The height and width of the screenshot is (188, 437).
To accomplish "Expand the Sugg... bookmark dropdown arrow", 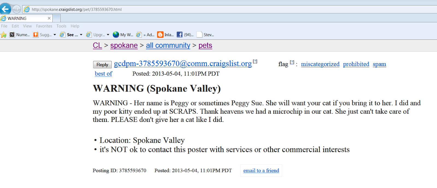I will coord(55,35).
